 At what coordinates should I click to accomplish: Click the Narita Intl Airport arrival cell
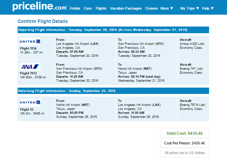146,73
